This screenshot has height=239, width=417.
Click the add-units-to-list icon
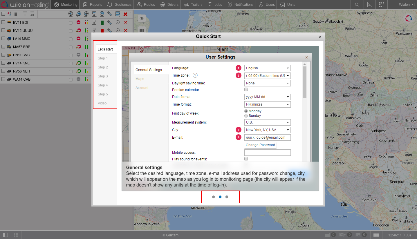(x=25, y=14)
